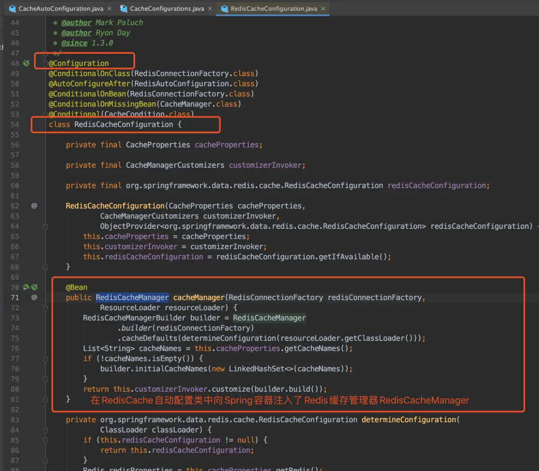Click the @Bean annotation on line 70
The width and height of the screenshot is (539, 471).
click(x=77, y=287)
